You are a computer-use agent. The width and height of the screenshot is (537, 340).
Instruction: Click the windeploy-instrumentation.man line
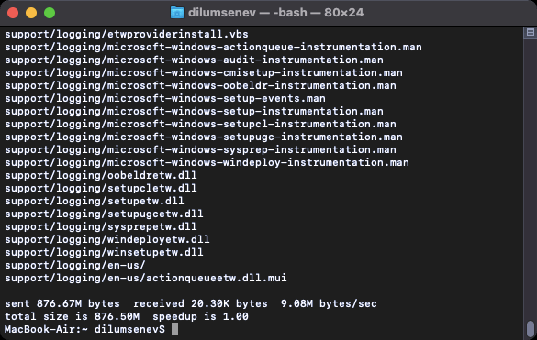coord(207,162)
